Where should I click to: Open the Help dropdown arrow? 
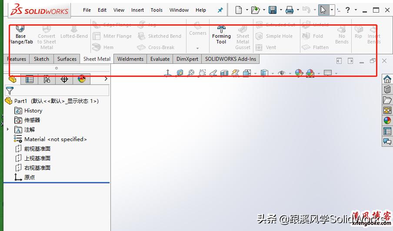[356, 10]
